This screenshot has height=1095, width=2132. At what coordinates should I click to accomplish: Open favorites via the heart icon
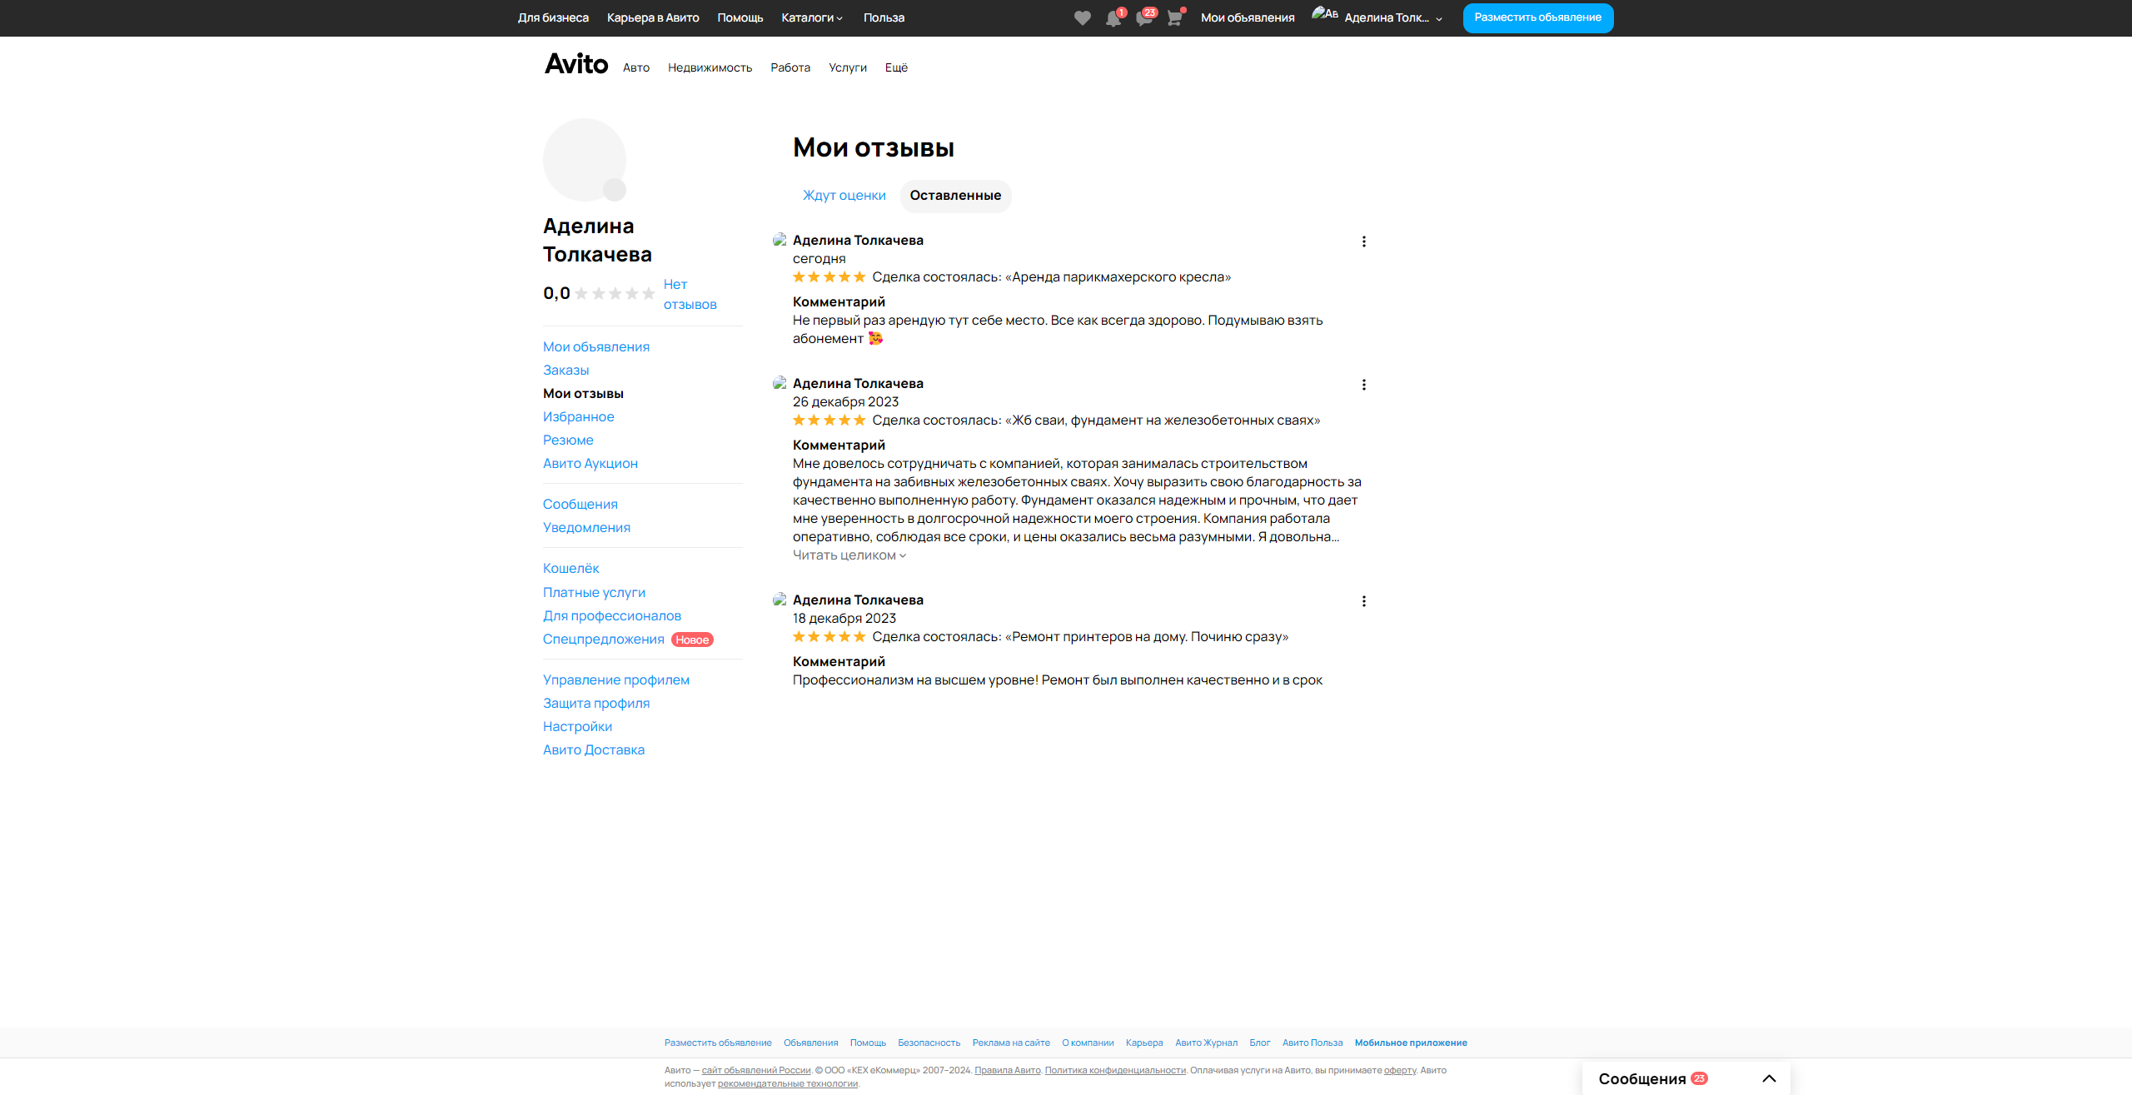[1082, 18]
